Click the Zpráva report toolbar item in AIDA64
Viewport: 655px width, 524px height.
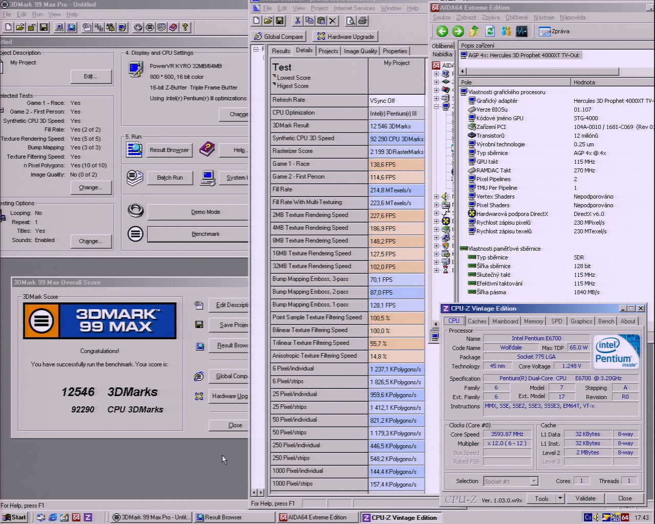(554, 32)
